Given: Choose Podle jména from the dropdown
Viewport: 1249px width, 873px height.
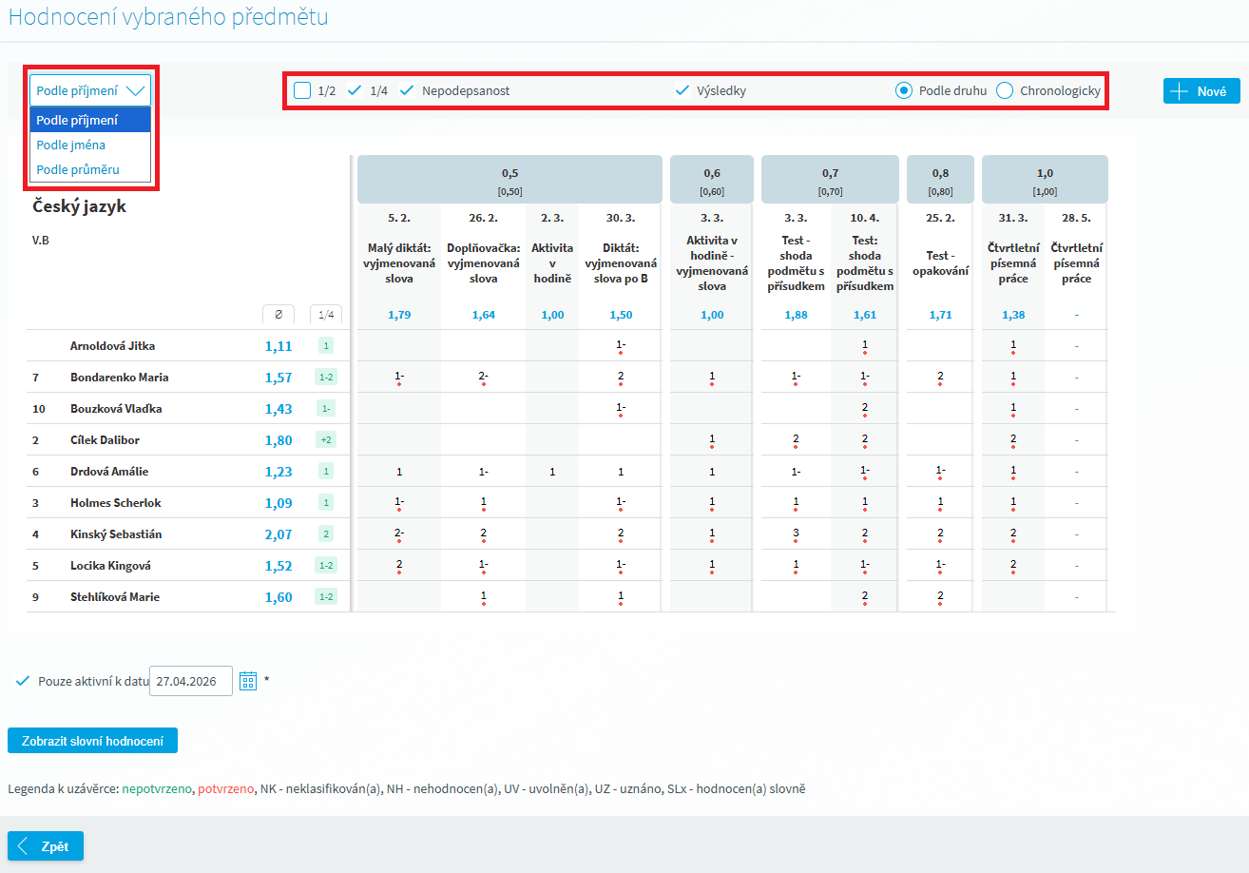Looking at the screenshot, I should 71,145.
